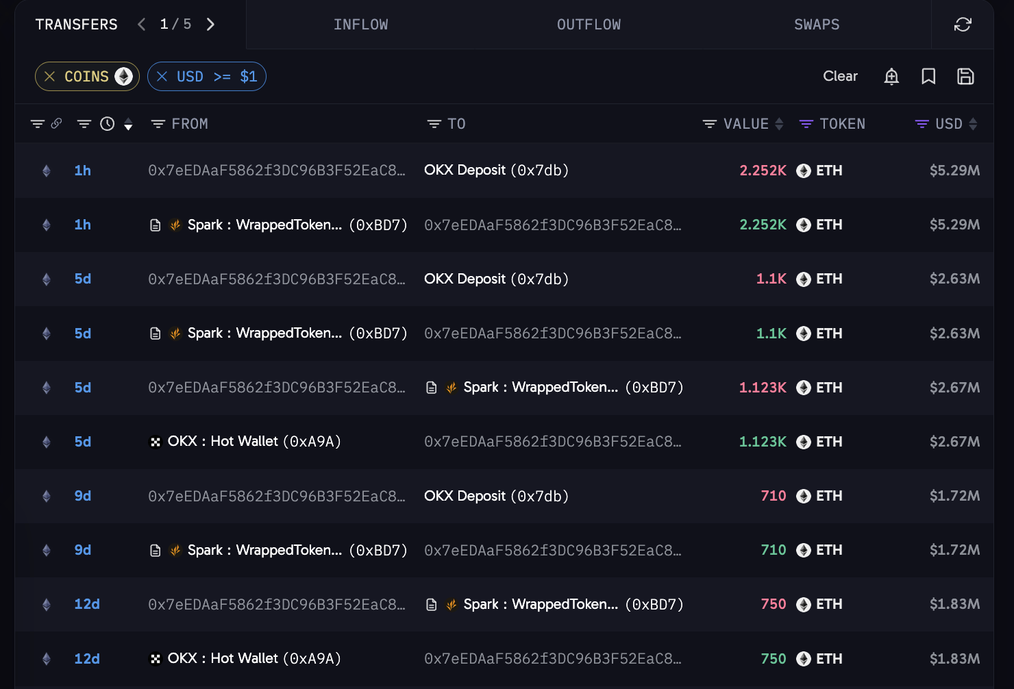This screenshot has height=689, width=1014.
Task: Remove the USD >= $1 filter
Action: coord(162,77)
